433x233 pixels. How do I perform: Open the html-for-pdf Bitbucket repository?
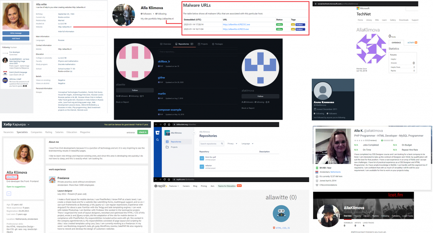click(210, 157)
